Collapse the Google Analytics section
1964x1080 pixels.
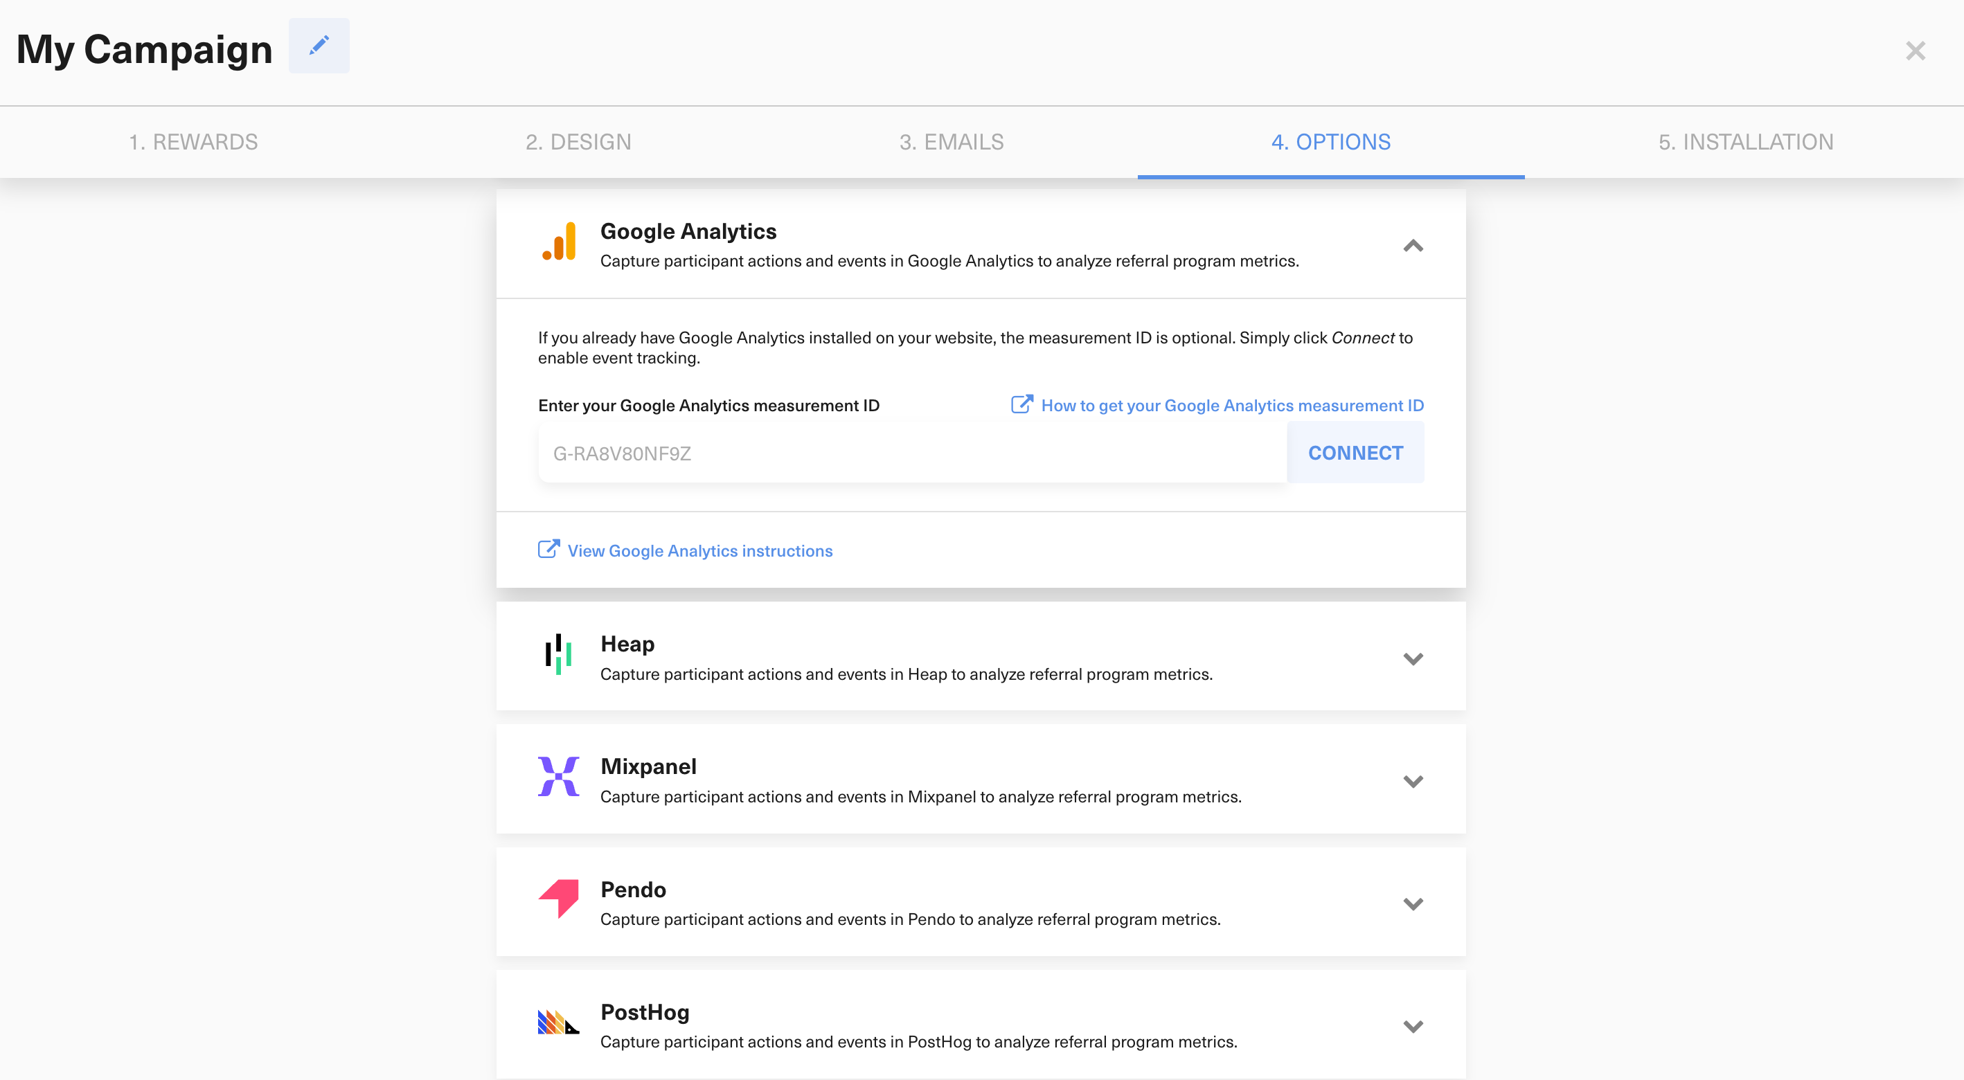coord(1413,246)
